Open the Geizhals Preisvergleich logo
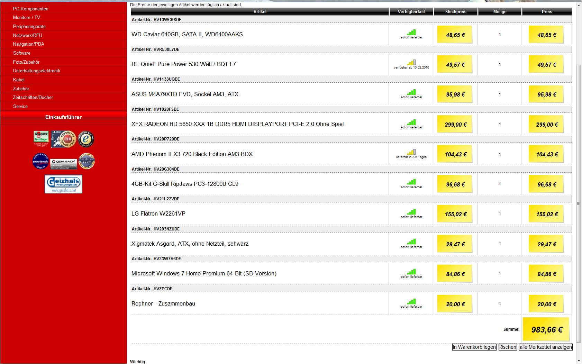Screen dimensions: 582x364 tap(64, 184)
